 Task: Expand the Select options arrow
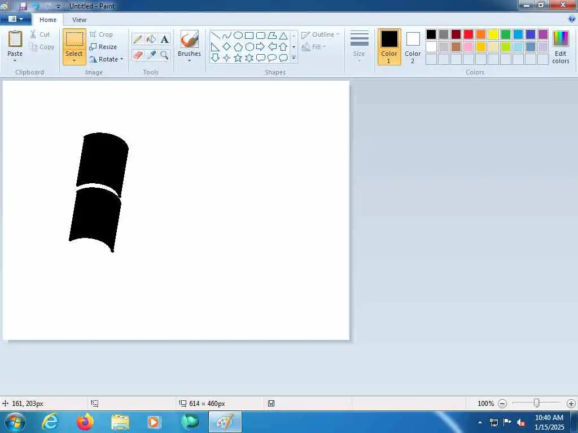coord(74,61)
